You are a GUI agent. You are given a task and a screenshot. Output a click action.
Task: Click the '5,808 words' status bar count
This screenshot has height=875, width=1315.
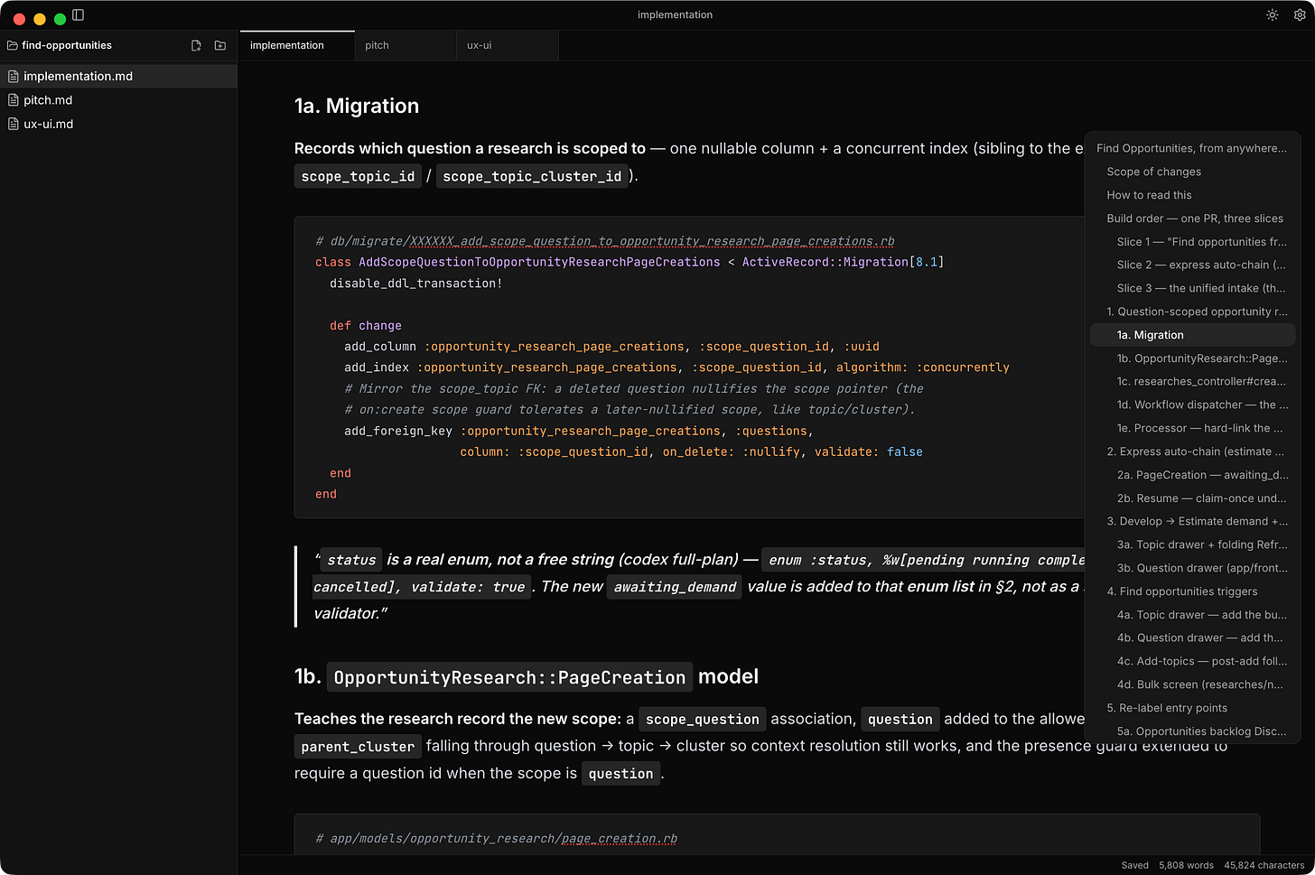[1186, 865]
